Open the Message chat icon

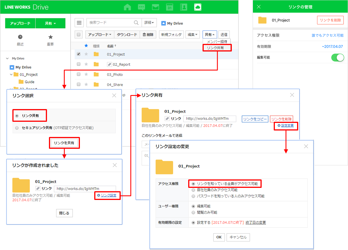coord(142,7)
